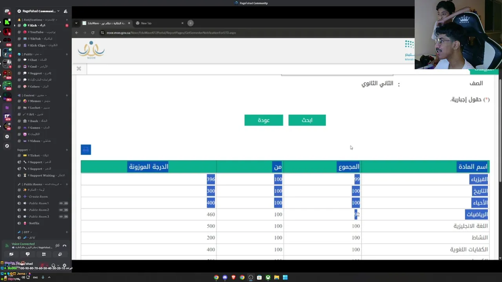This screenshot has height=282, width=502.
Task: Open the purple folder in server list
Action: 7,107
